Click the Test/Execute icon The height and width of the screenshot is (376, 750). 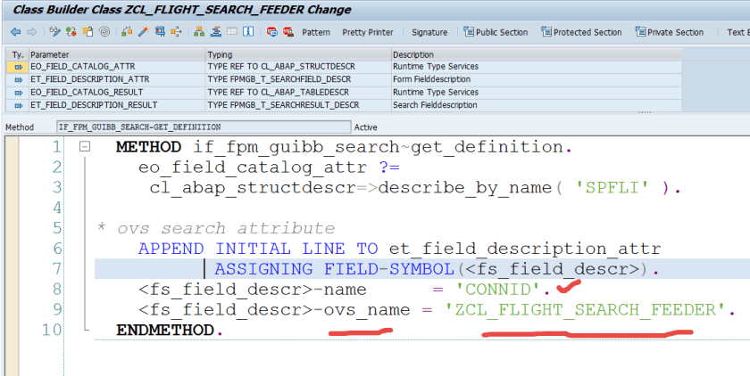[x=160, y=32]
